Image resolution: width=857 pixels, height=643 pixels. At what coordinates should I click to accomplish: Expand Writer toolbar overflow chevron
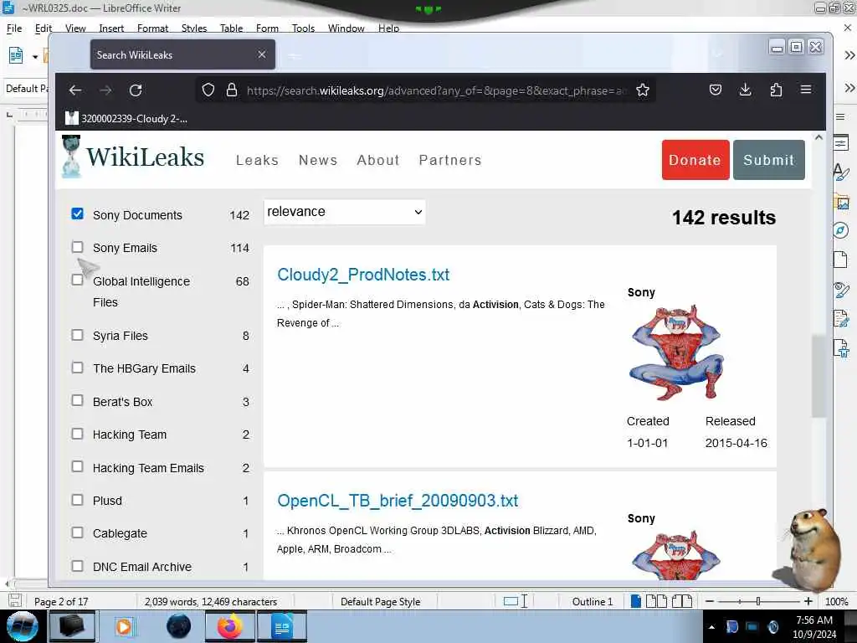pyautogui.click(x=849, y=55)
